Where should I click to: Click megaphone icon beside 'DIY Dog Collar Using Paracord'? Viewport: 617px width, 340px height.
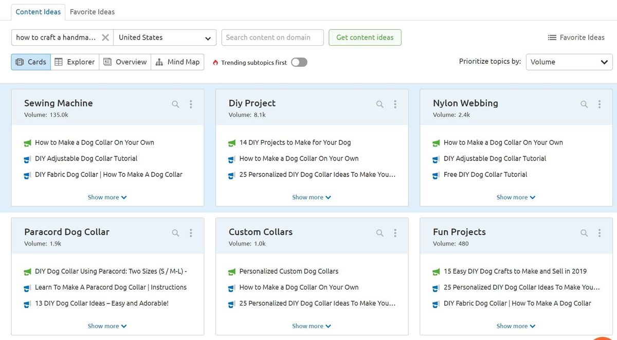pos(28,272)
